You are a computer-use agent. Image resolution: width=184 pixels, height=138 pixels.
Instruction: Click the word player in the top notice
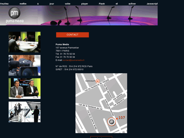coord(85,4)
